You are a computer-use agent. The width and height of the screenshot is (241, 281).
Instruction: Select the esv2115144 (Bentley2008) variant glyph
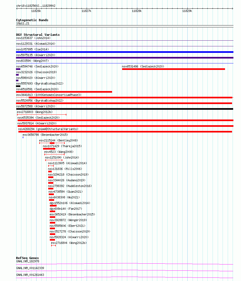point(52,143)
